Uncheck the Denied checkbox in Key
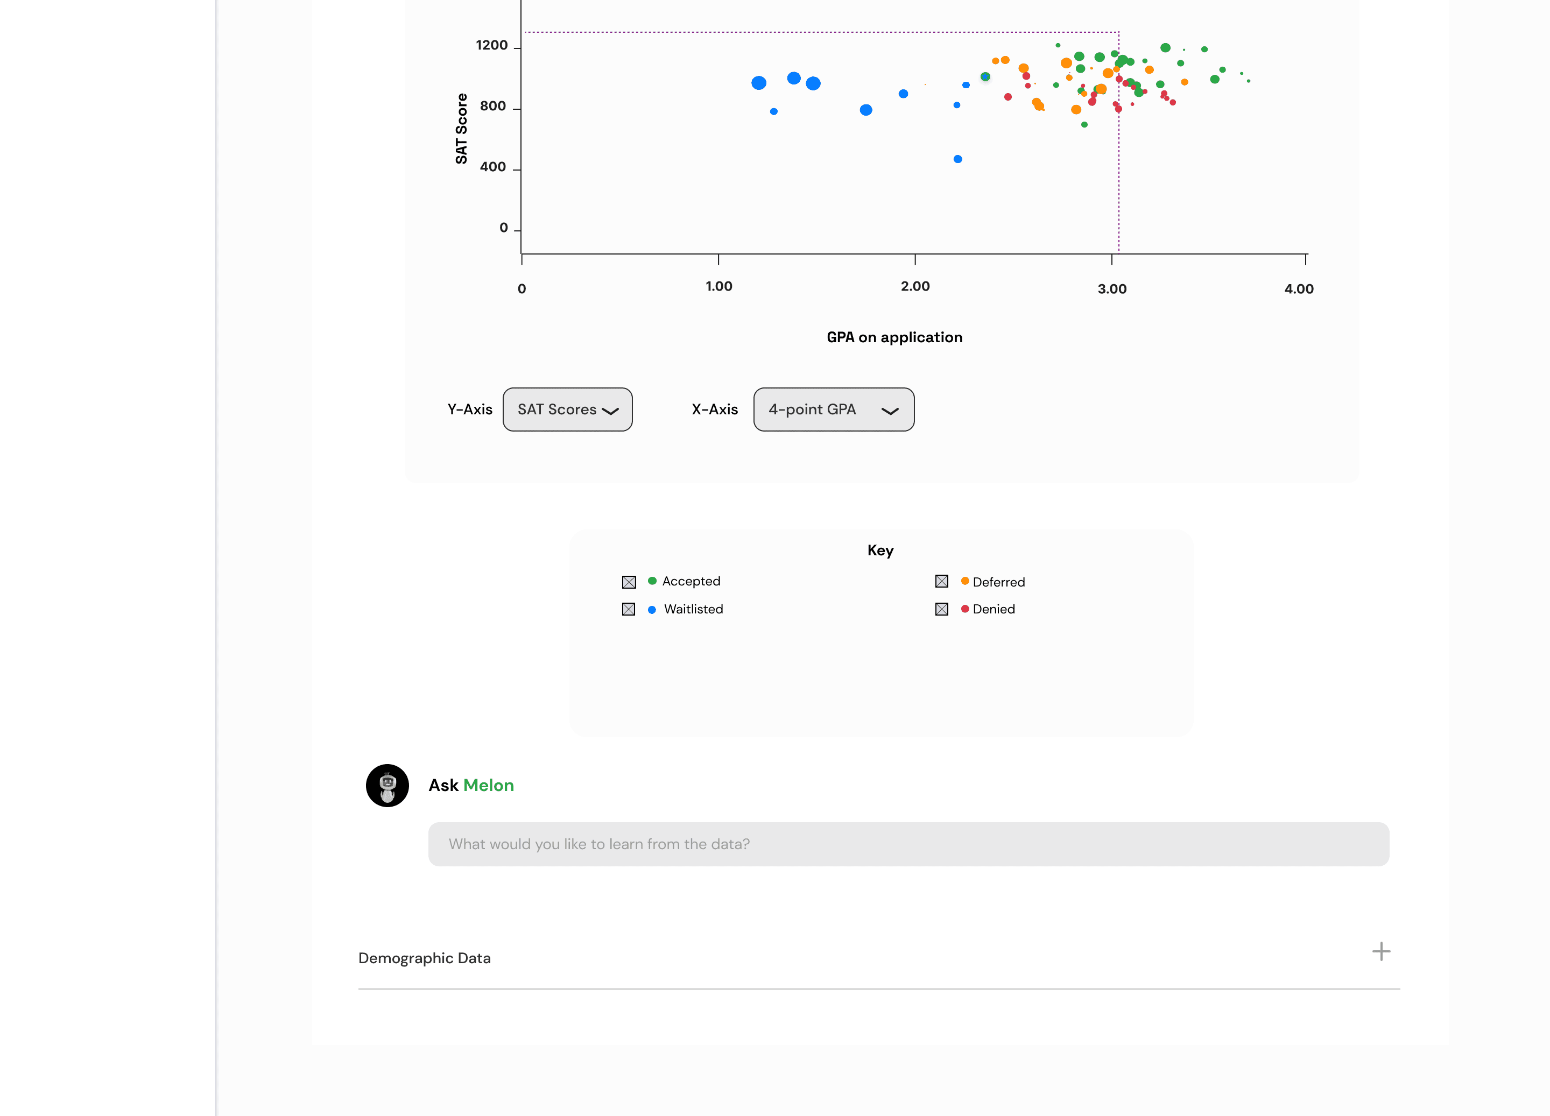 (941, 609)
